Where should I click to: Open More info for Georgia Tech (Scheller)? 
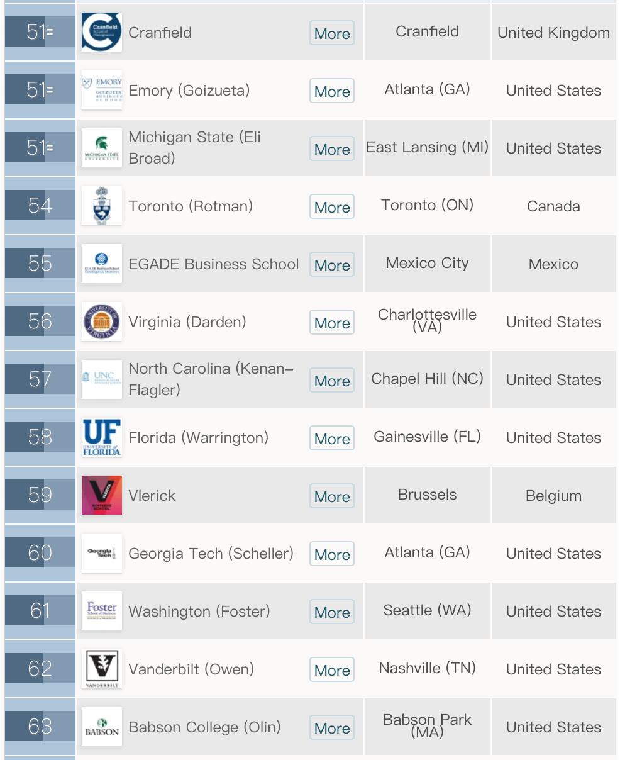tap(332, 554)
